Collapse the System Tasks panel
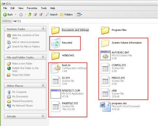 [43, 29]
